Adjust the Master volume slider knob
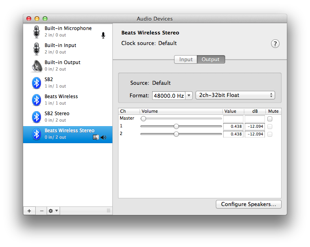The height and width of the screenshot is (247, 310). [x=143, y=118]
